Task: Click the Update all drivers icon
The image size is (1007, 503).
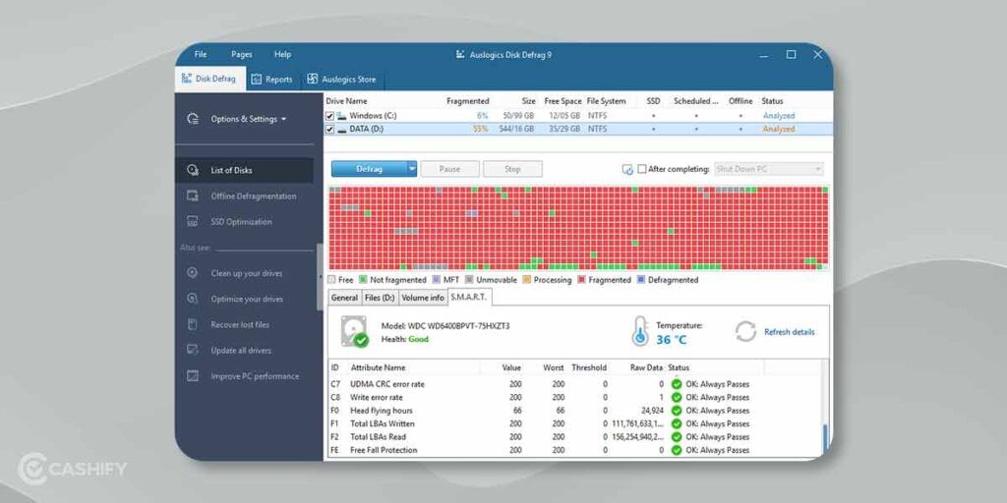Action: pyautogui.click(x=192, y=350)
